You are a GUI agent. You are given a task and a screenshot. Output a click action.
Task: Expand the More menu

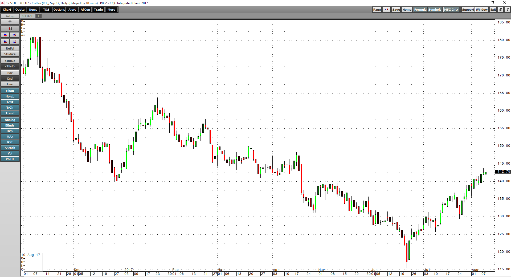tap(111, 10)
